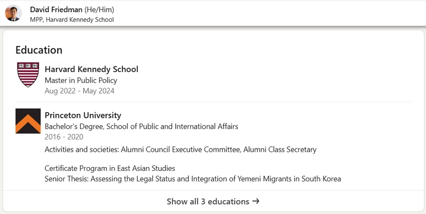Click the arrow beside Show all educations

(256, 202)
